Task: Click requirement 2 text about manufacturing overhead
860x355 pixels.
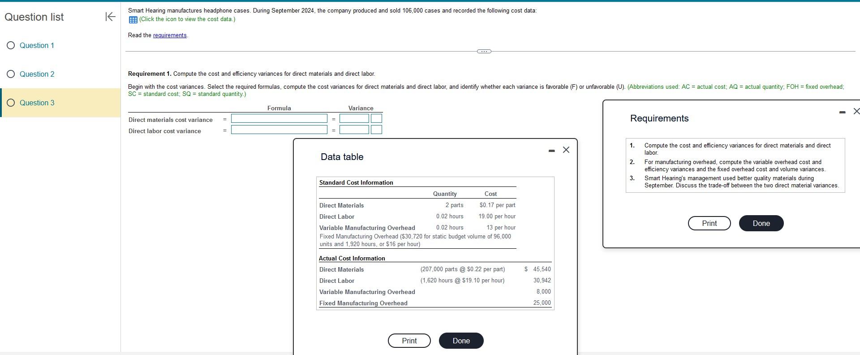Action: (x=735, y=165)
